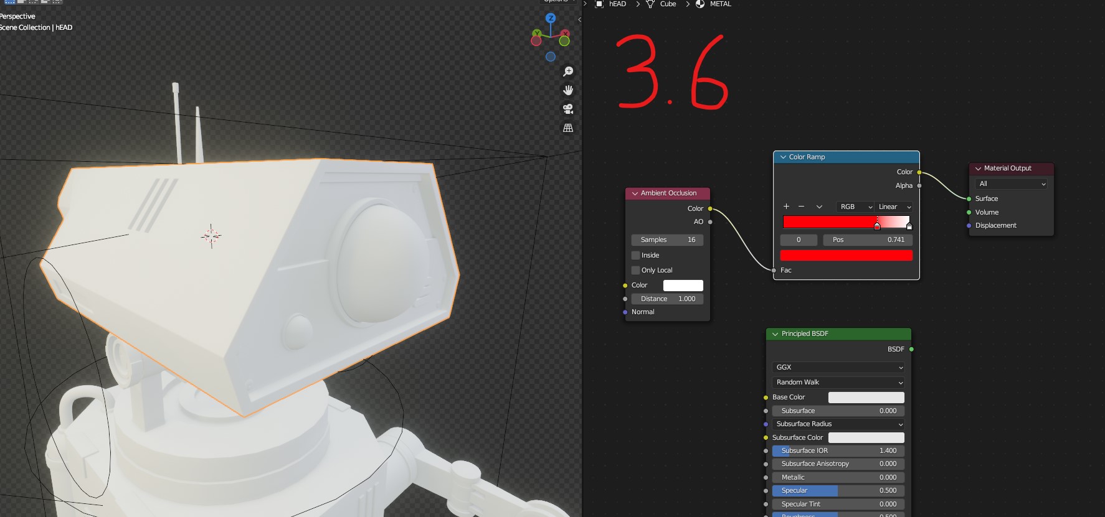Add a color stop with plus icon
Screen dimensions: 1105x517
(786, 207)
